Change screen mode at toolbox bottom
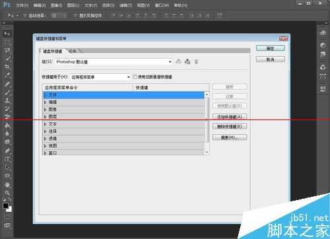Viewport: 330px width, 239px height. 7,225
